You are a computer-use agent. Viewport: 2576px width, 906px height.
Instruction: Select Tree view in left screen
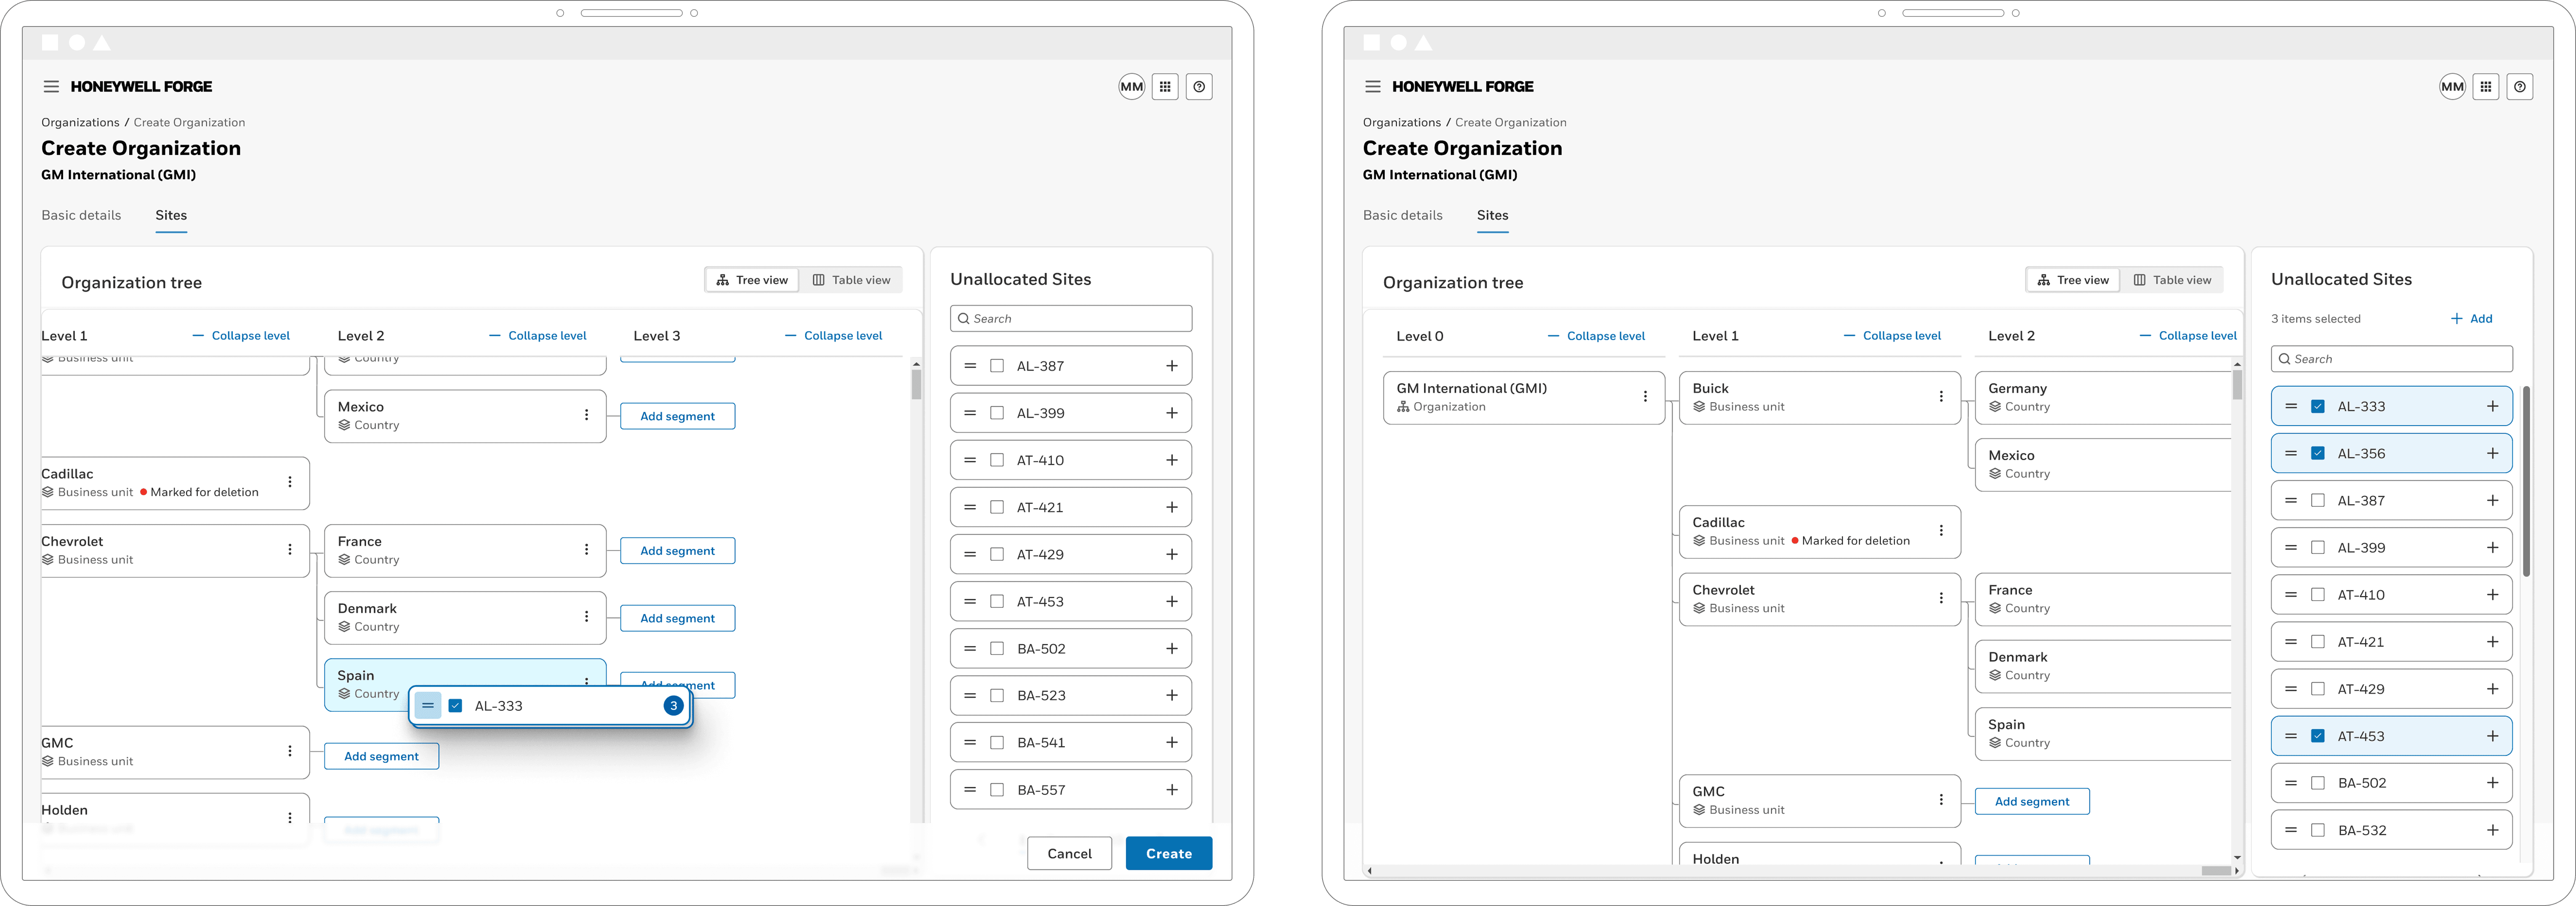(752, 280)
